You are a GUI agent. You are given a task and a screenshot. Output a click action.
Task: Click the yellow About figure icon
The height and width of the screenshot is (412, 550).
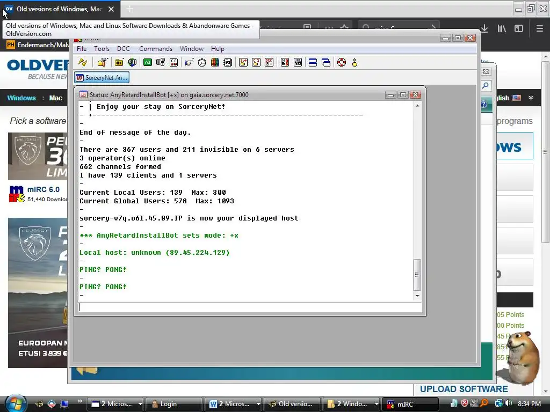[354, 62]
